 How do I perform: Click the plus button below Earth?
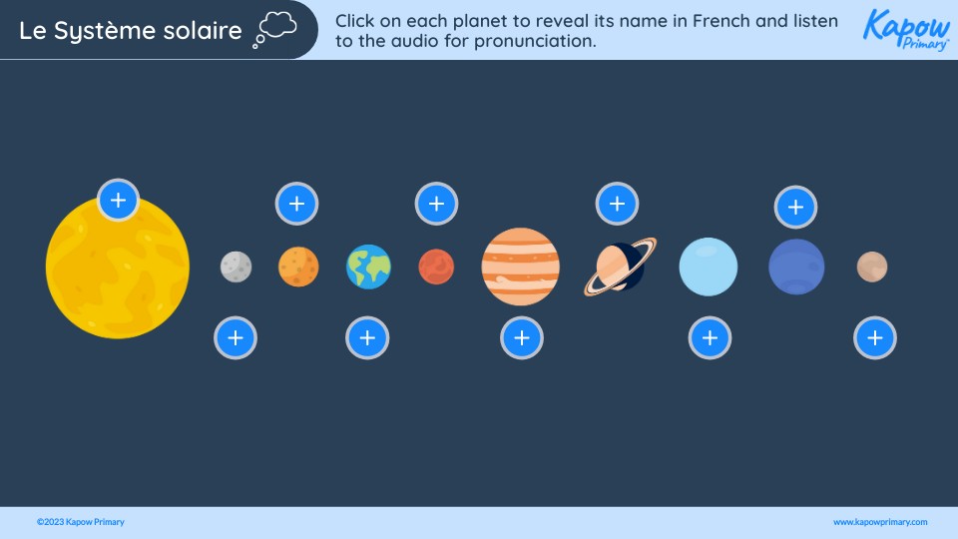(x=367, y=337)
